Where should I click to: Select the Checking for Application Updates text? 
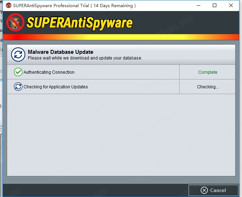(56, 87)
